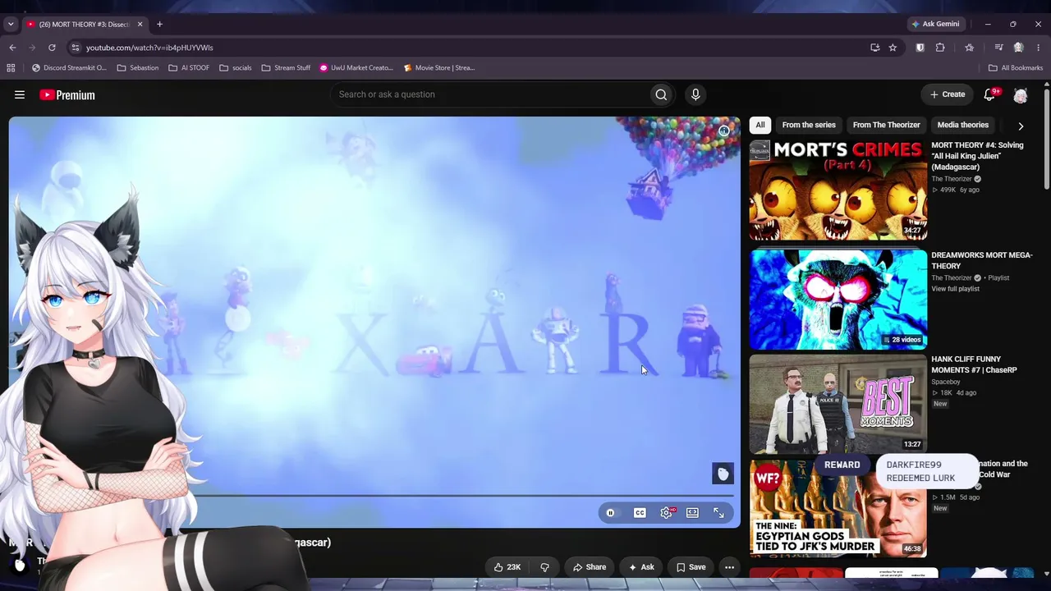Image resolution: width=1051 pixels, height=591 pixels.
Task: Open the DreamWorks Mort Mega-Theory playlist thumbnail
Action: [838, 300]
